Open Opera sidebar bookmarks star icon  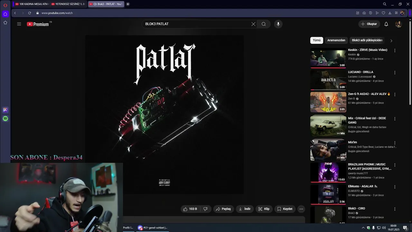[5, 23]
